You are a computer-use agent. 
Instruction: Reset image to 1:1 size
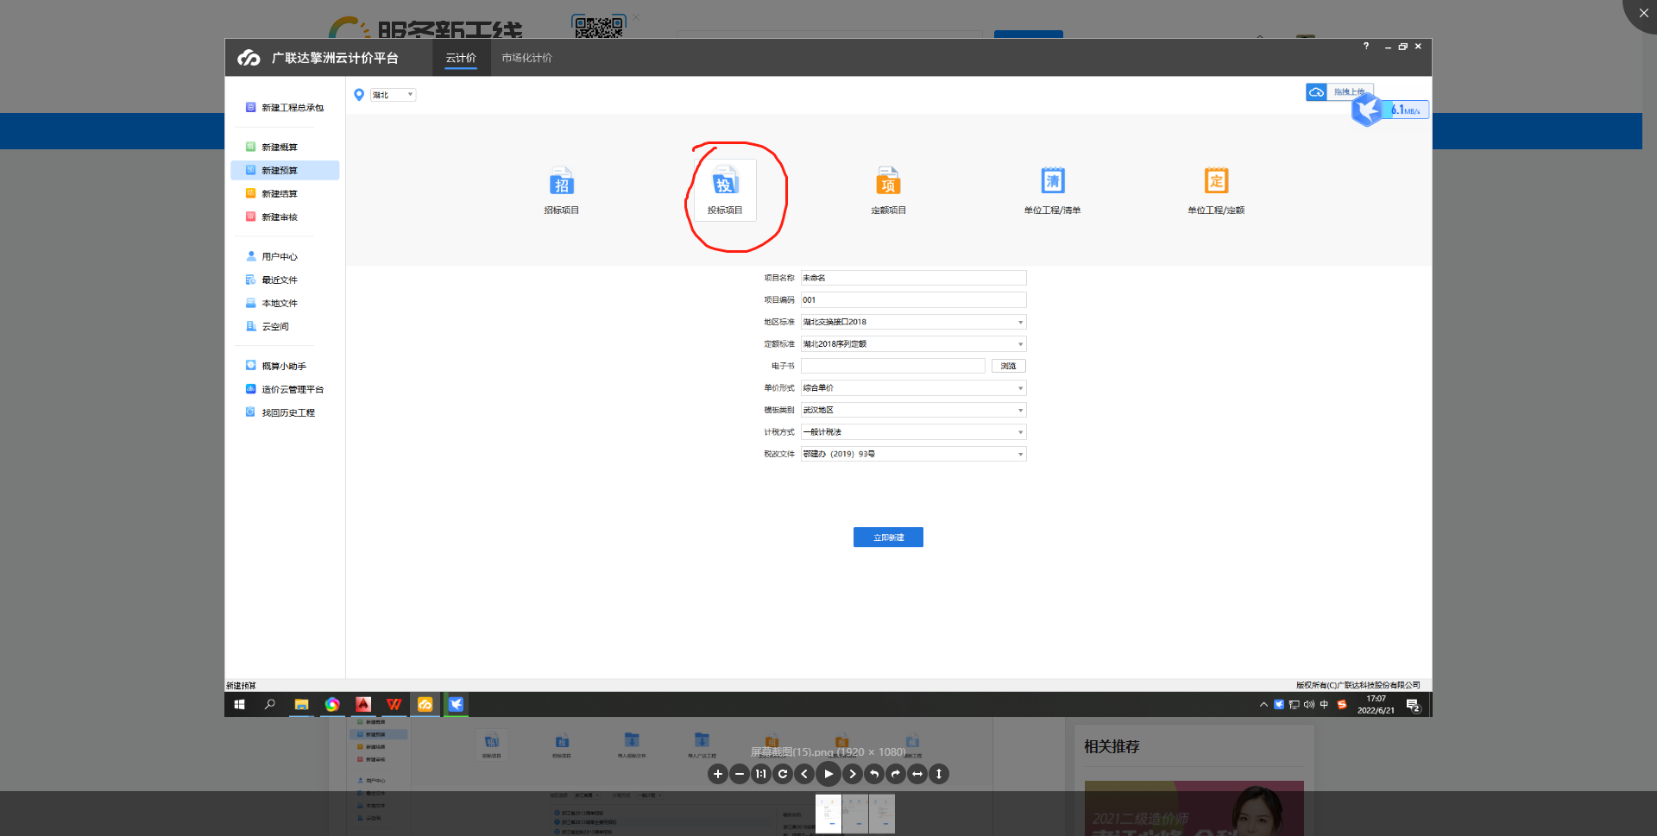761,774
